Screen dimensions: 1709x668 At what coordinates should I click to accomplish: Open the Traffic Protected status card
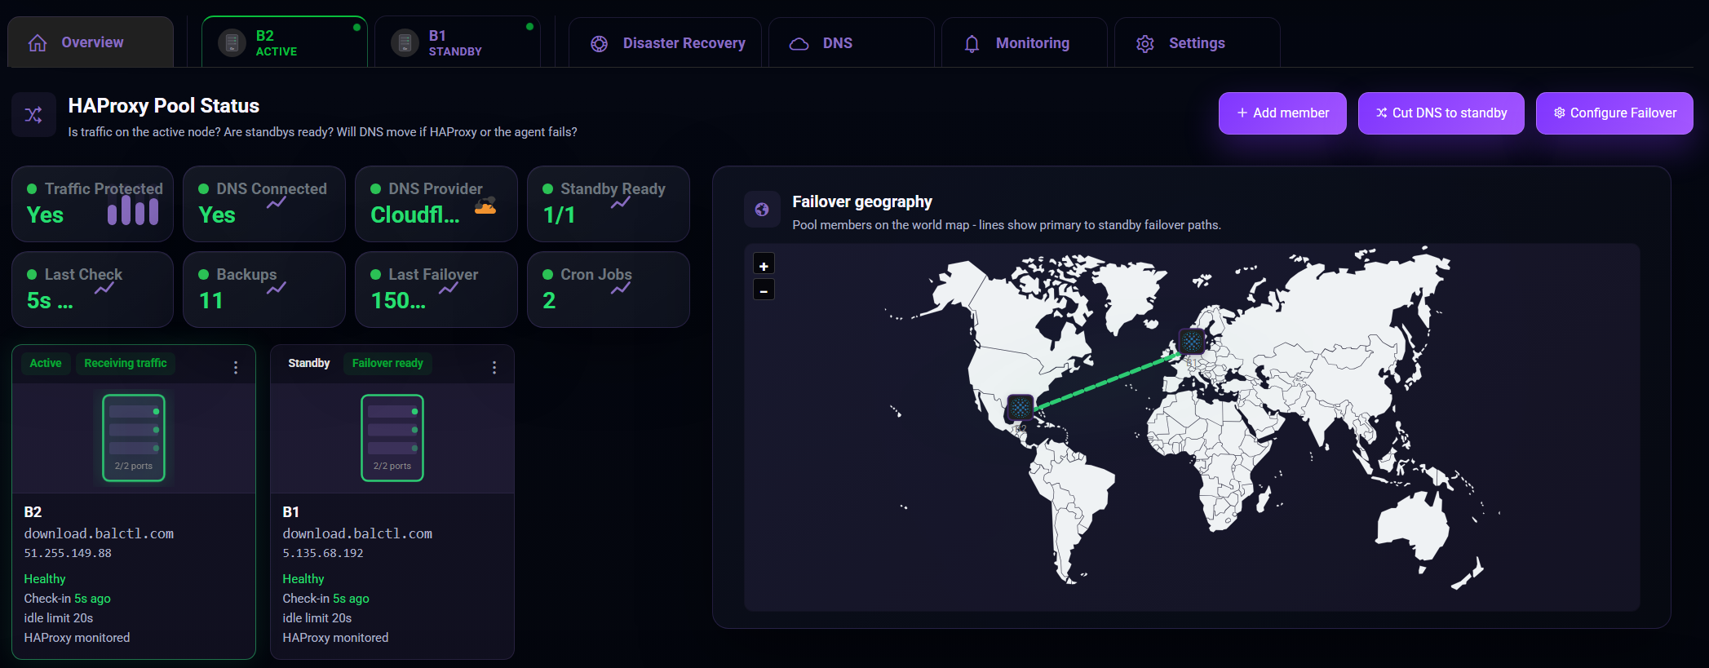[x=92, y=204]
